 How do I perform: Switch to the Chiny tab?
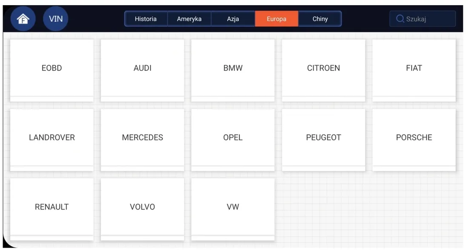(x=320, y=19)
